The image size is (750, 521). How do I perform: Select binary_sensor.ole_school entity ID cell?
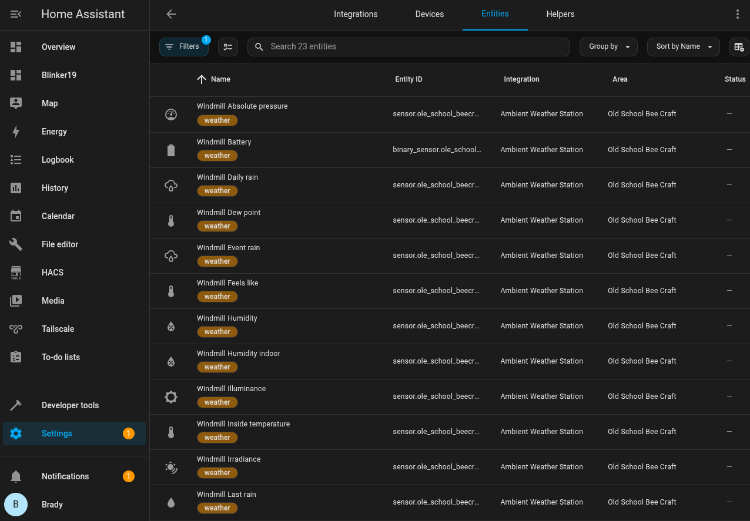point(437,150)
